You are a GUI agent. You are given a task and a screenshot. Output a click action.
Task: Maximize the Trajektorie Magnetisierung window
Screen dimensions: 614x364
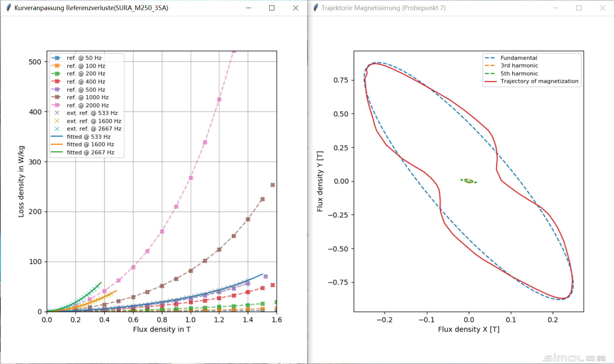(579, 8)
